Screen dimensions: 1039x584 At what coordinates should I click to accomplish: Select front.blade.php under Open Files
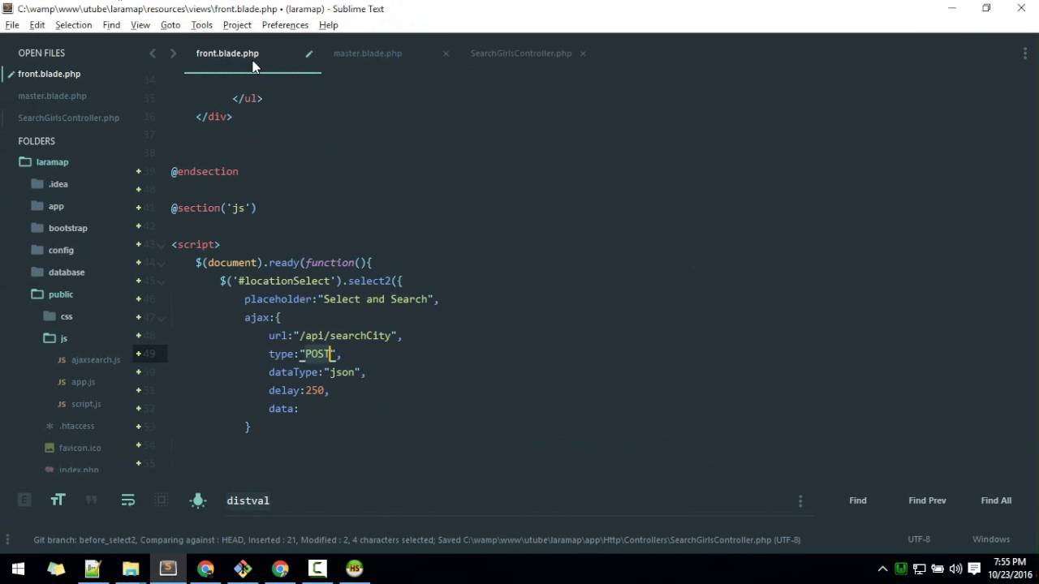pos(49,74)
